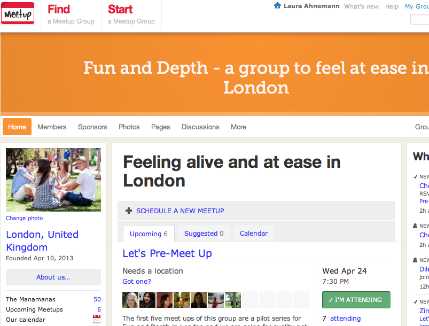
Task: Open the Pages tab
Action: click(161, 127)
